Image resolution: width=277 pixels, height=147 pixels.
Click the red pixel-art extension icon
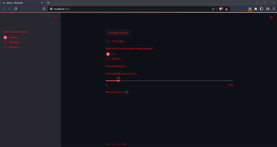point(250,9)
